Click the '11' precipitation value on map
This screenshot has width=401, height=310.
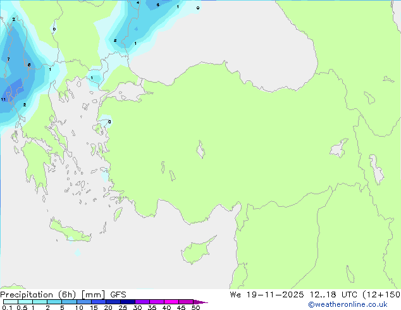click(x=3, y=99)
